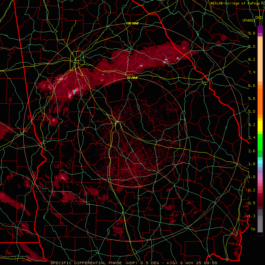Click the -0.5 color scale label
This screenshot has height=265, width=265.
pyautogui.click(x=251, y=203)
